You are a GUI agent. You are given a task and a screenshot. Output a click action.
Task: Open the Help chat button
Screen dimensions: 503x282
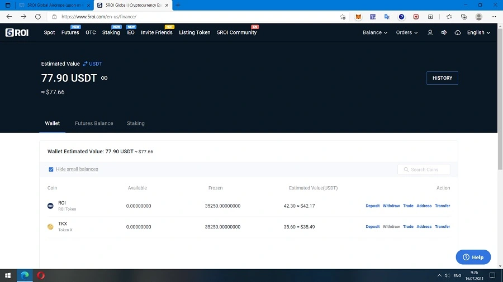tap(473, 257)
